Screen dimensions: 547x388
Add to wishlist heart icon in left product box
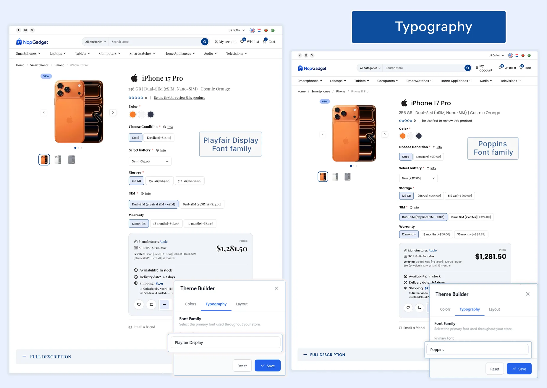pyautogui.click(x=139, y=304)
